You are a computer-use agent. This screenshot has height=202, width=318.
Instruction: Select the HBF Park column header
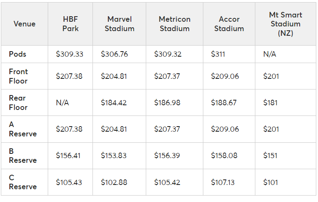tap(69, 24)
